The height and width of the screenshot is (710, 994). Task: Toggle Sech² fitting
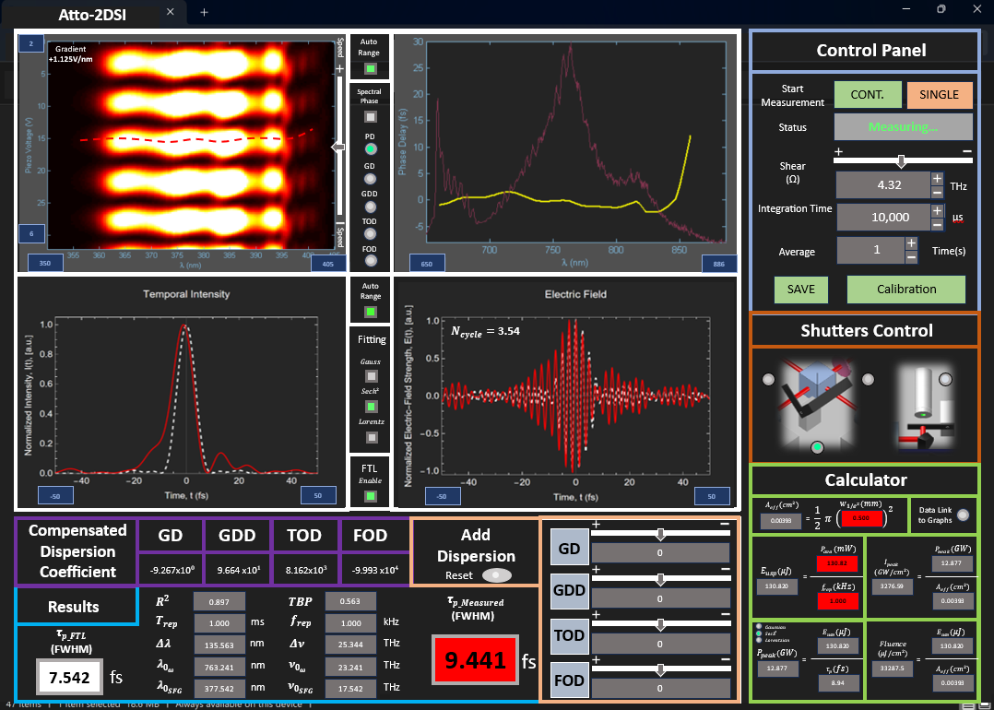pos(372,407)
